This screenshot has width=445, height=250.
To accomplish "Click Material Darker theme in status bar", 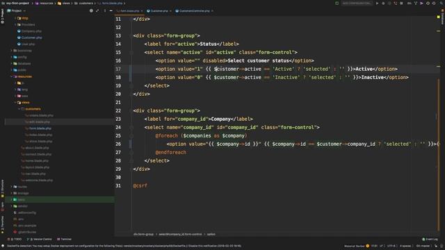I will [x=355, y=246].
